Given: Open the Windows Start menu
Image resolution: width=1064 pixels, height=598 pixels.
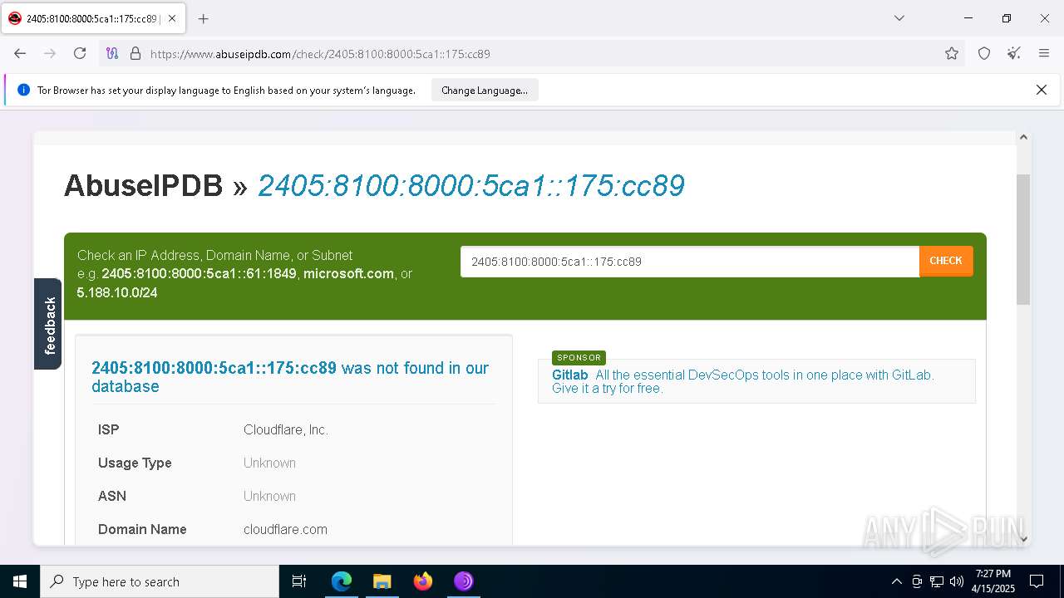Looking at the screenshot, I should (x=20, y=581).
